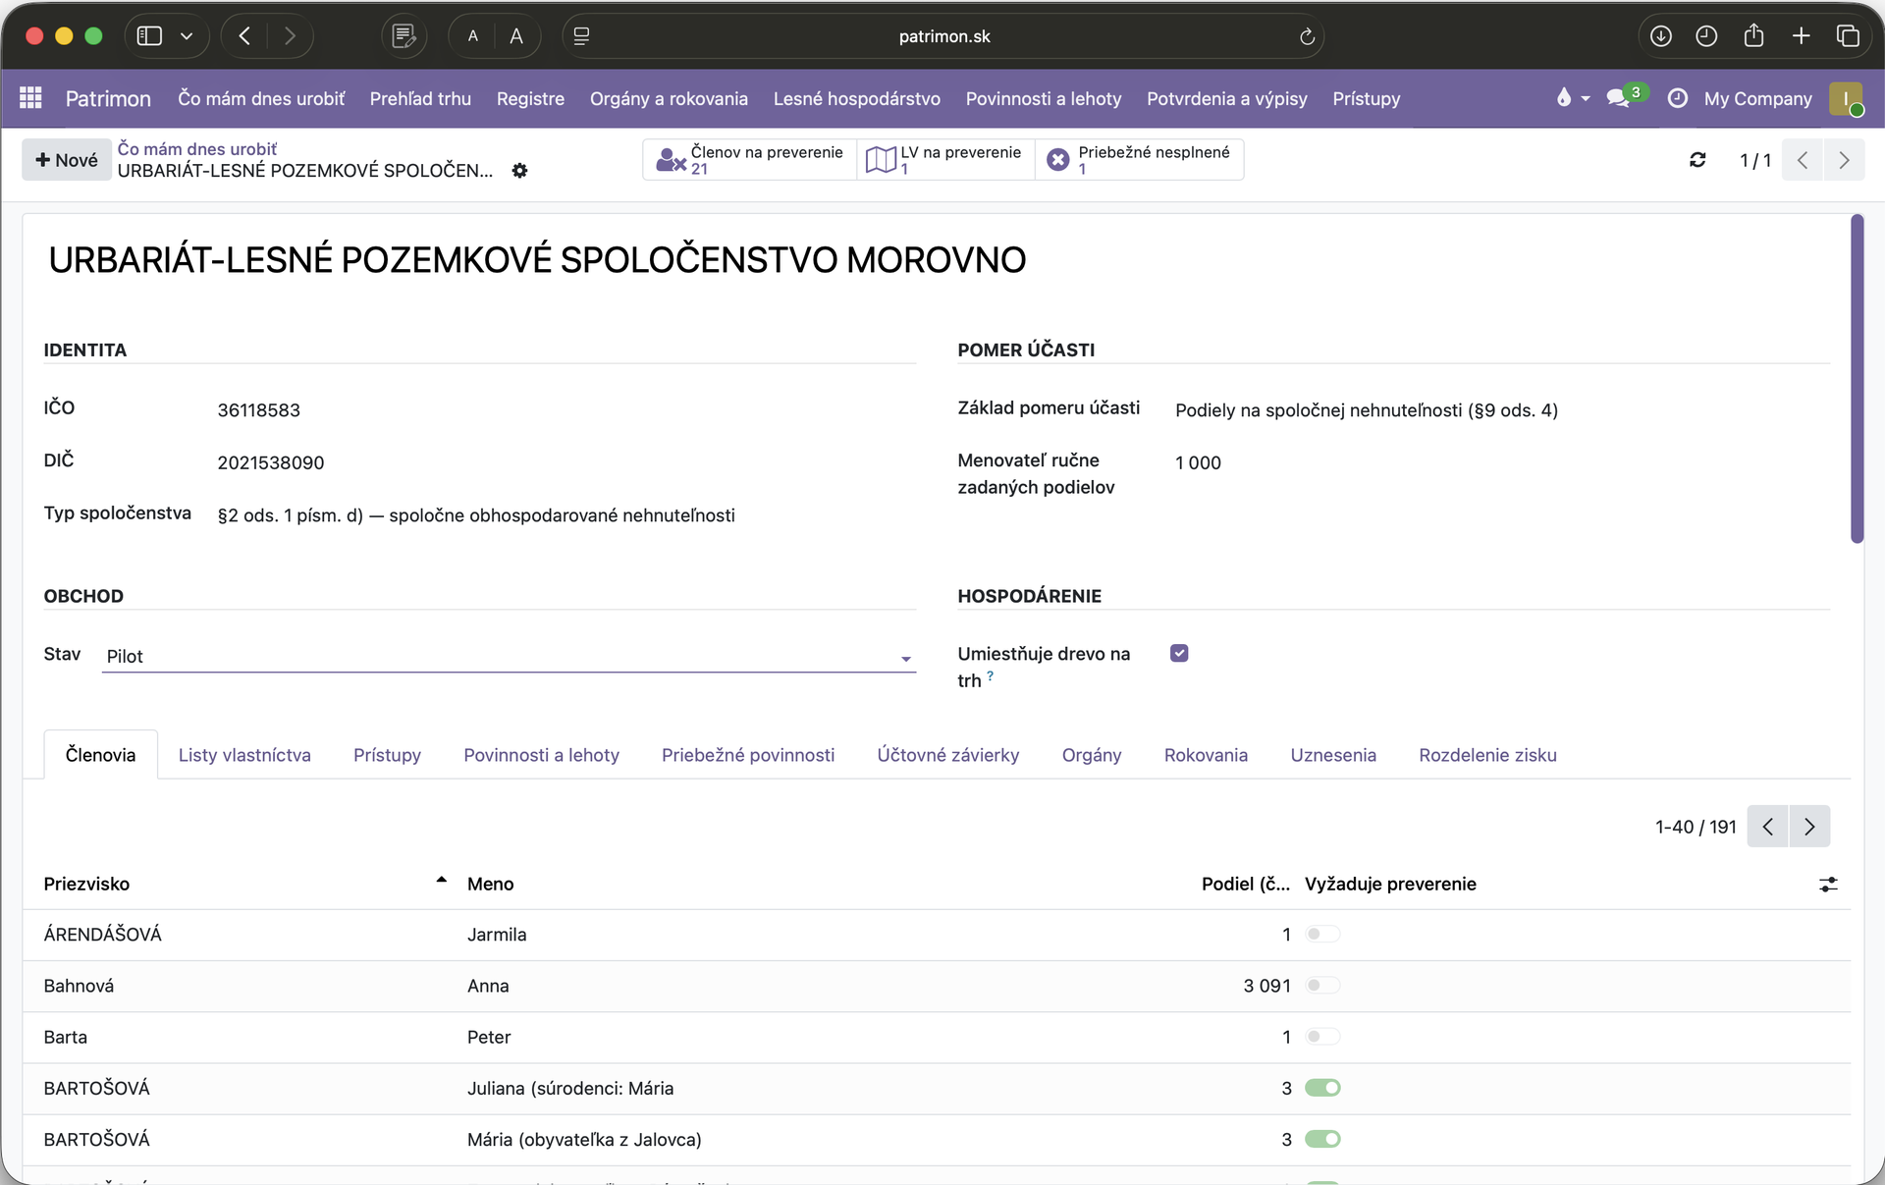1885x1185 pixels.
Task: Switch to Orgány tab
Action: [1092, 755]
